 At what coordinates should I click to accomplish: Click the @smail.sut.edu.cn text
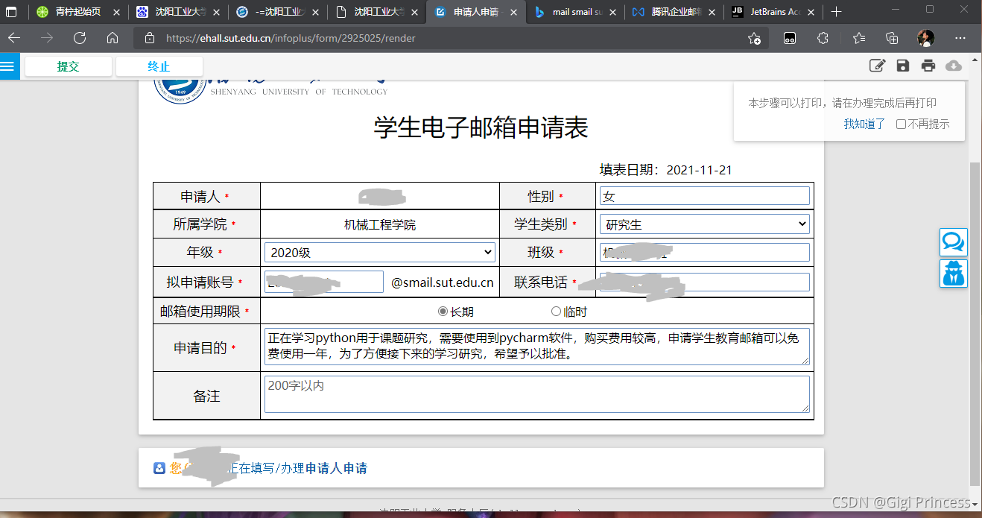443,282
